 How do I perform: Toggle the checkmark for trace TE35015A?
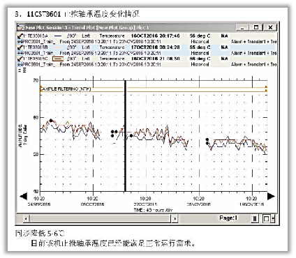20,36
